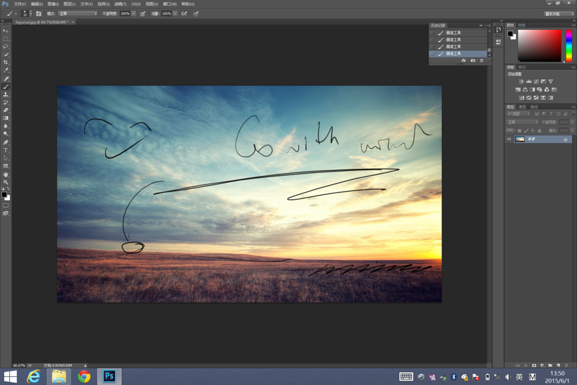Select the Clone Stamp tool
Viewport: 577px width, 385px height.
click(6, 95)
